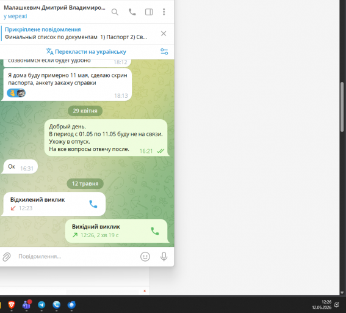Open notifications icon in system tray
This screenshot has width=346, height=313.
coord(337,305)
